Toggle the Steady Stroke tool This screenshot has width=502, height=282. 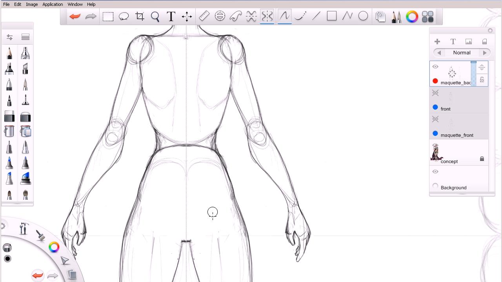coord(284,16)
